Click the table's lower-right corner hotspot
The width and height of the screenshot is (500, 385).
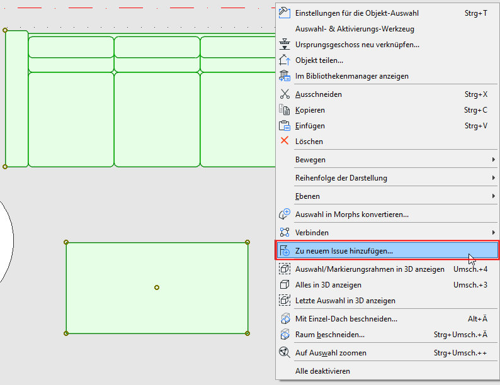pyautogui.click(x=247, y=333)
